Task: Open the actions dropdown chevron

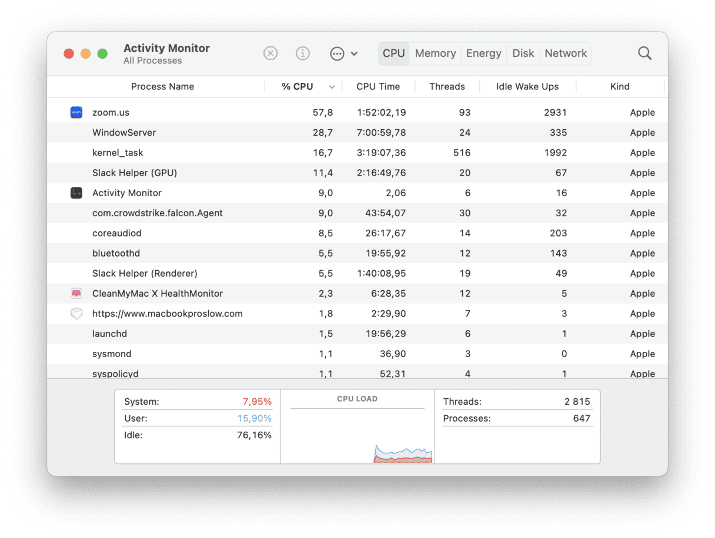Action: pyautogui.click(x=353, y=53)
